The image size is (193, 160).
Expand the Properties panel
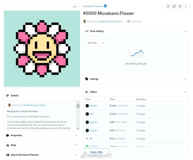[42, 135]
